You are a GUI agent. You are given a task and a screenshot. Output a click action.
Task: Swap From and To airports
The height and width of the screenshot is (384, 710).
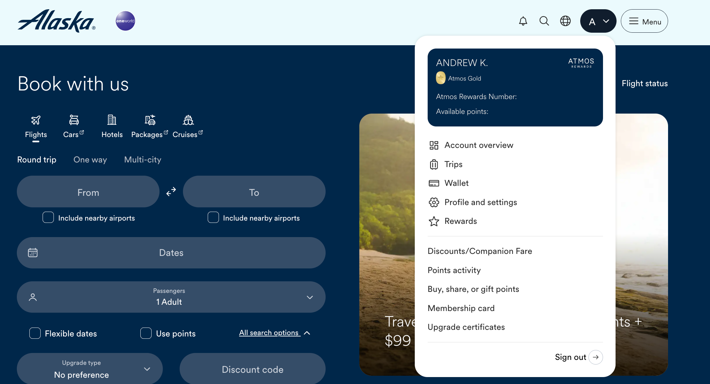click(171, 192)
